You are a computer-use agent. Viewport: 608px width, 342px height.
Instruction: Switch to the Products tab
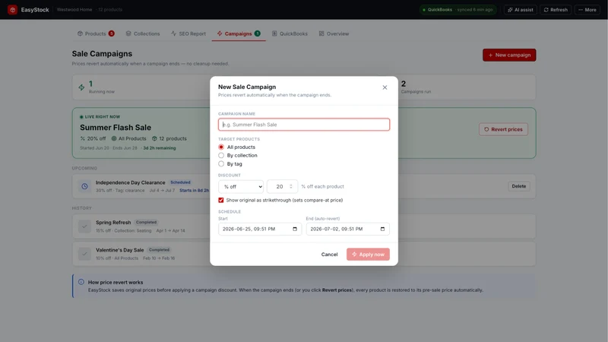coord(96,33)
